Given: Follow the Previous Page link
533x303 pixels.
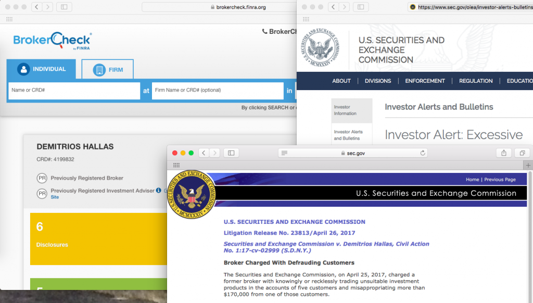Looking at the screenshot, I should tap(500, 180).
